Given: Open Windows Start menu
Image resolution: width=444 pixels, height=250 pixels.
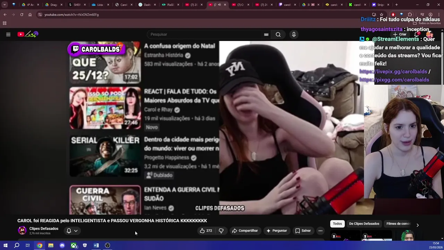Looking at the screenshot, I should tap(5, 245).
